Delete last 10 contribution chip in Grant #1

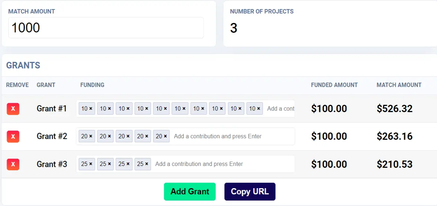[x=259, y=108]
